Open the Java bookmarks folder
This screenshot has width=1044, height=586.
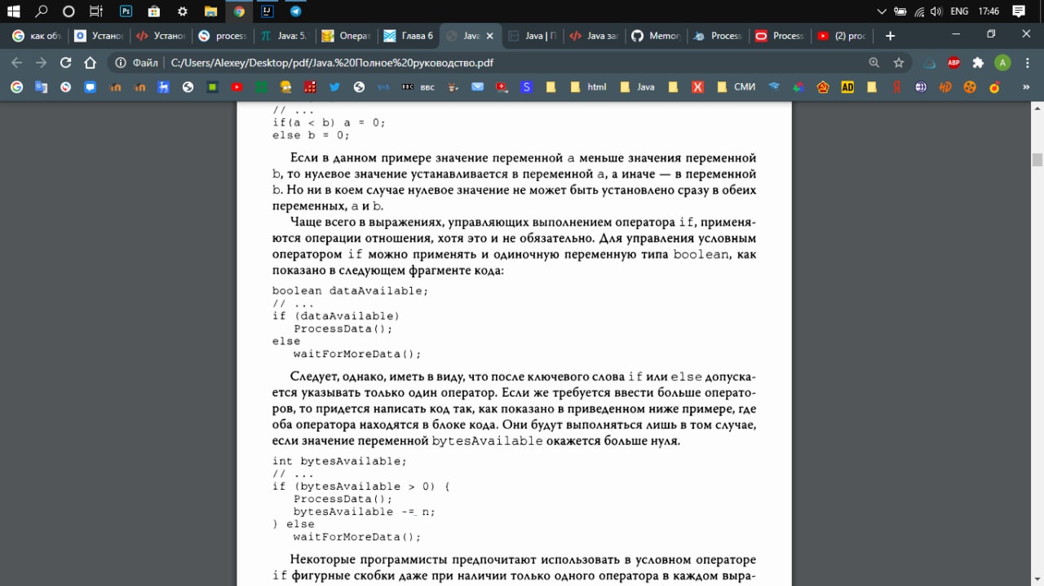[x=637, y=87]
